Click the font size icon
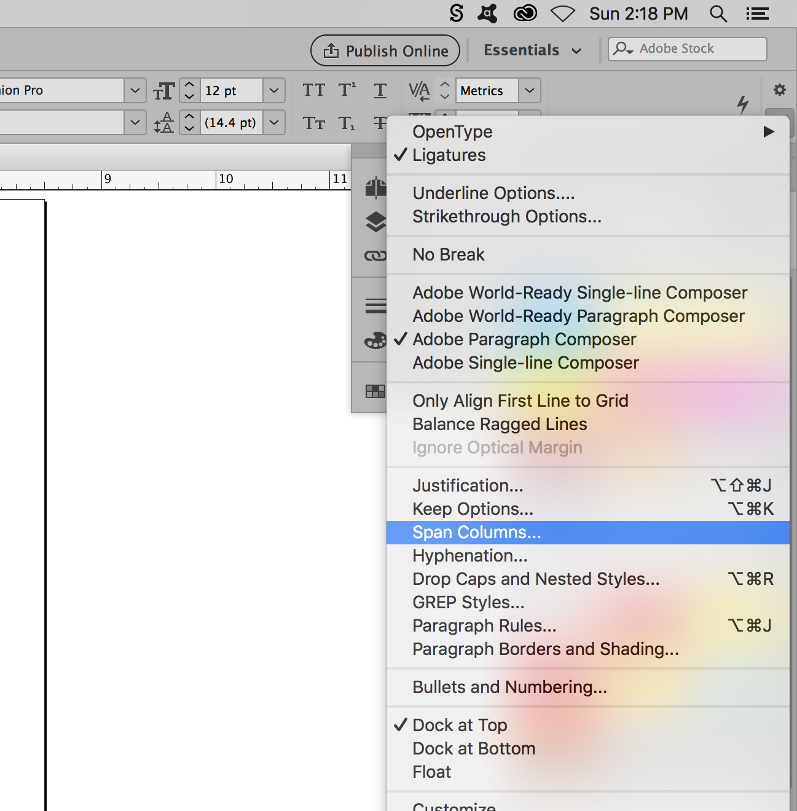 163,91
